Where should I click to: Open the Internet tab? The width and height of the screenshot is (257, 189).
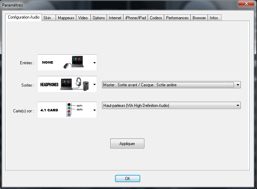[x=115, y=18]
